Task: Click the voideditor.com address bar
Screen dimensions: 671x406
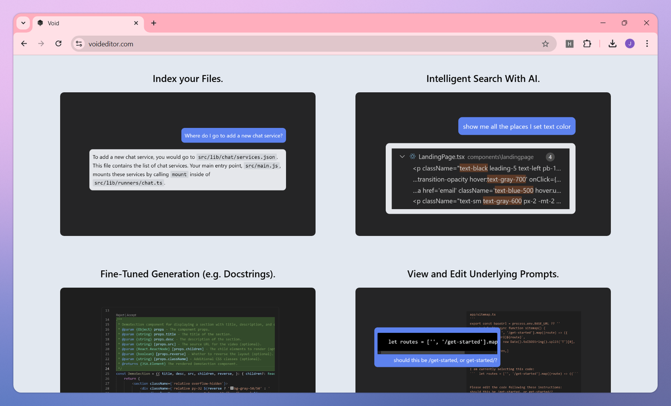Action: point(313,44)
